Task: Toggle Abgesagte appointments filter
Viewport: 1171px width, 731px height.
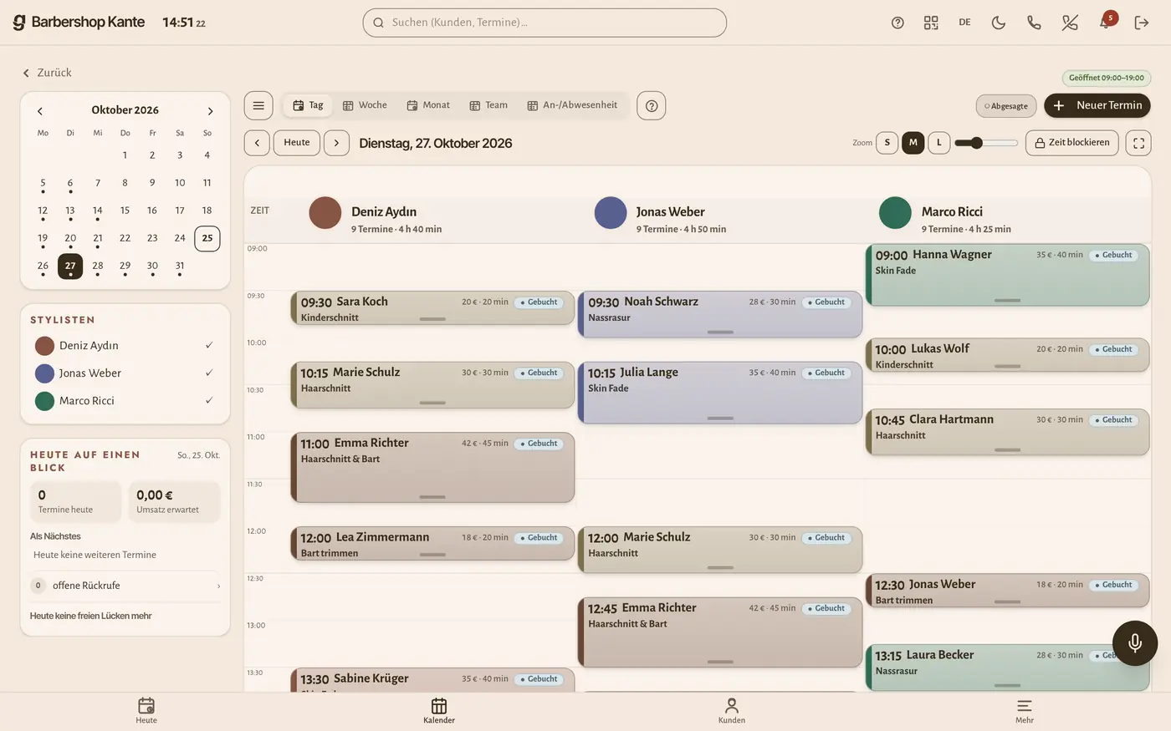Action: click(1006, 106)
